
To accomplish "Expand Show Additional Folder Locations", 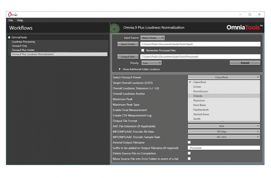I will point(120,69).
